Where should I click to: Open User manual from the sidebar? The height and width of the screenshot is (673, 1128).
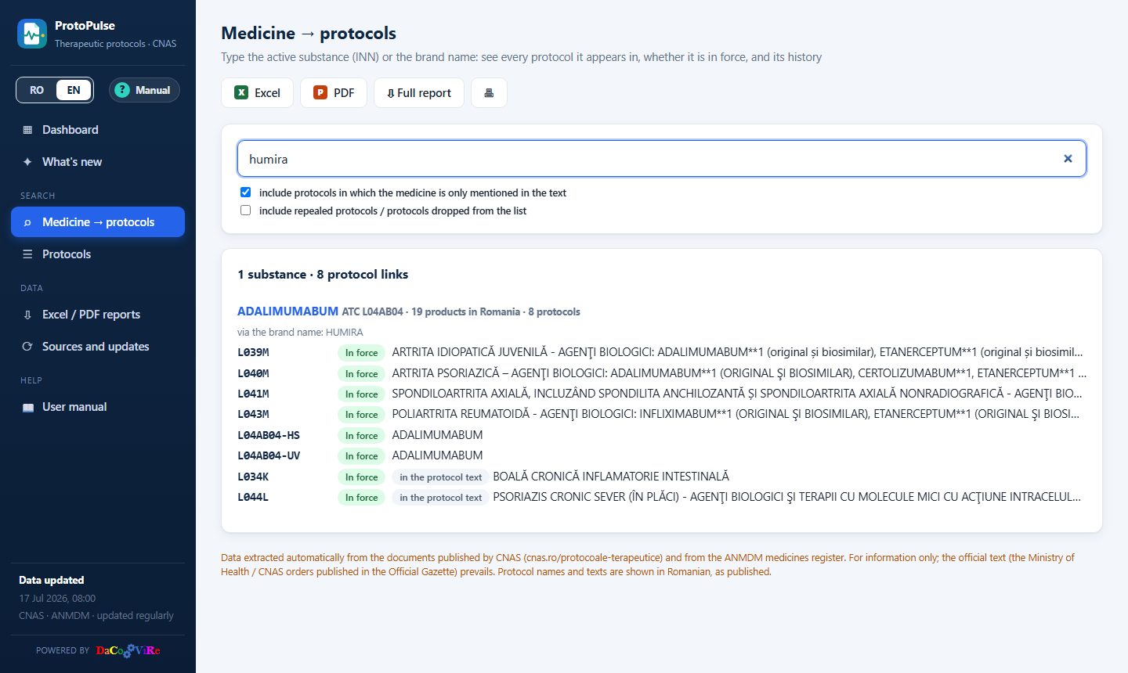coord(98,407)
